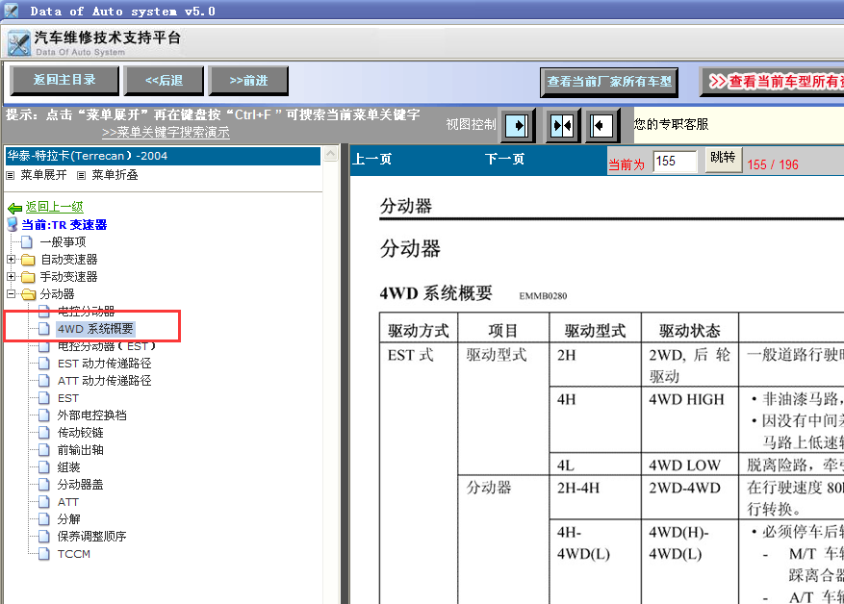
Task: Open the 一般事项 document item
Action: click(x=63, y=242)
